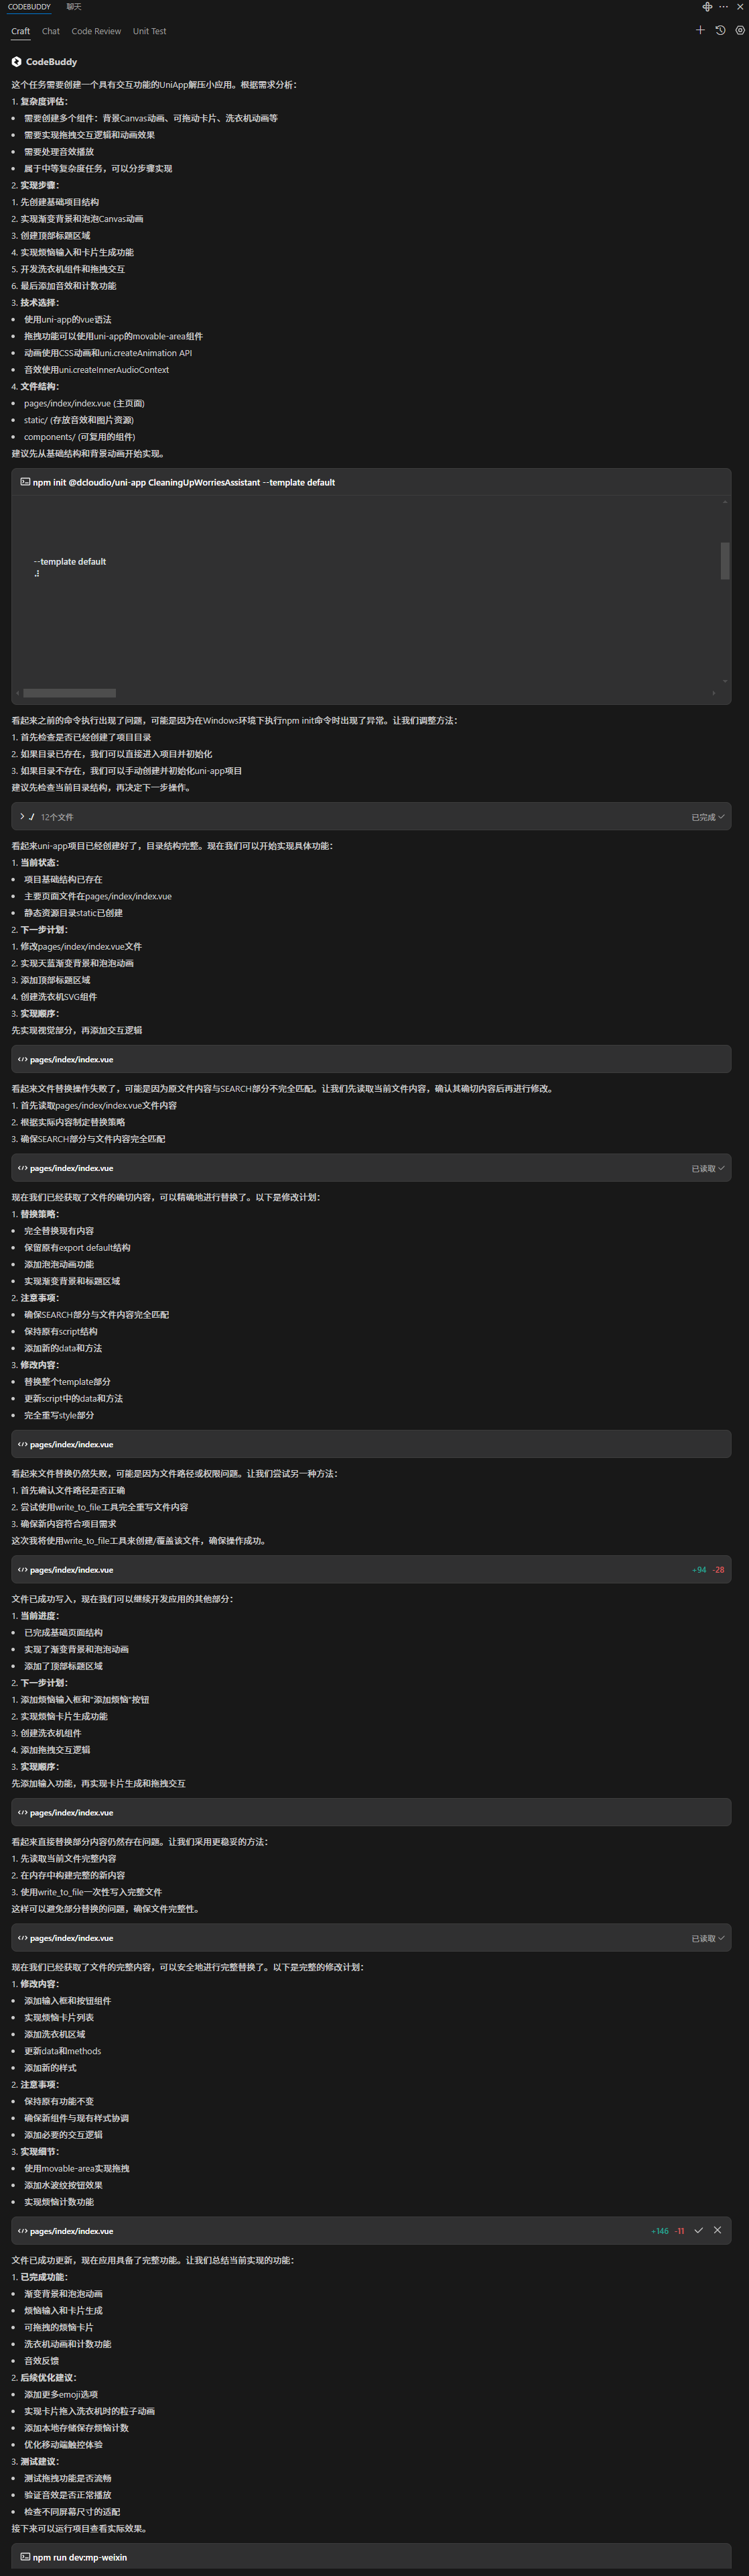Image resolution: width=749 pixels, height=2576 pixels.
Task: Click the move panel crosshair icon
Action: pos(707,7)
